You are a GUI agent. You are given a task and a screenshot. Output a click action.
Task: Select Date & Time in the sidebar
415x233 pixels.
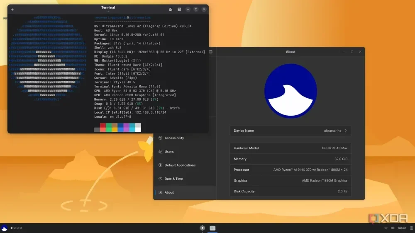point(185,179)
